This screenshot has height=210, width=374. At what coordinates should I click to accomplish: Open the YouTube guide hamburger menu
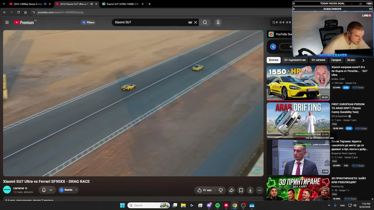click(7, 22)
